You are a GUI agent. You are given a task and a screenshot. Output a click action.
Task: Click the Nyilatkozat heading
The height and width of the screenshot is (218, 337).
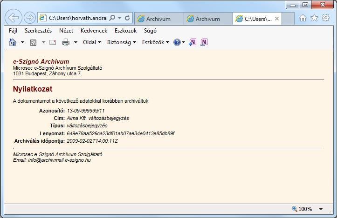(33, 89)
